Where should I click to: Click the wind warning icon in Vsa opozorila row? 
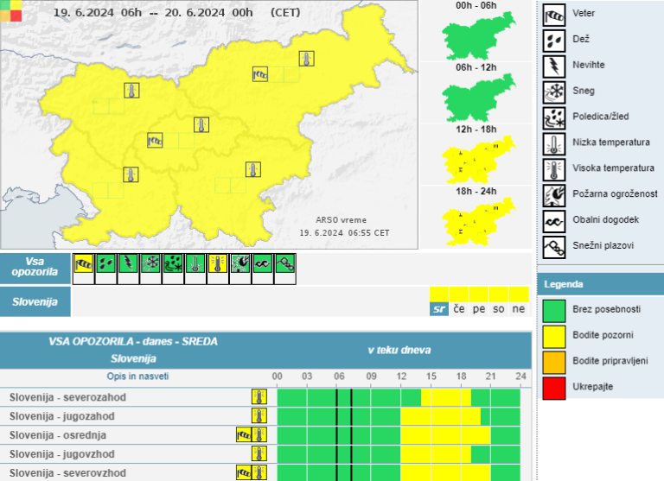pos(84,264)
